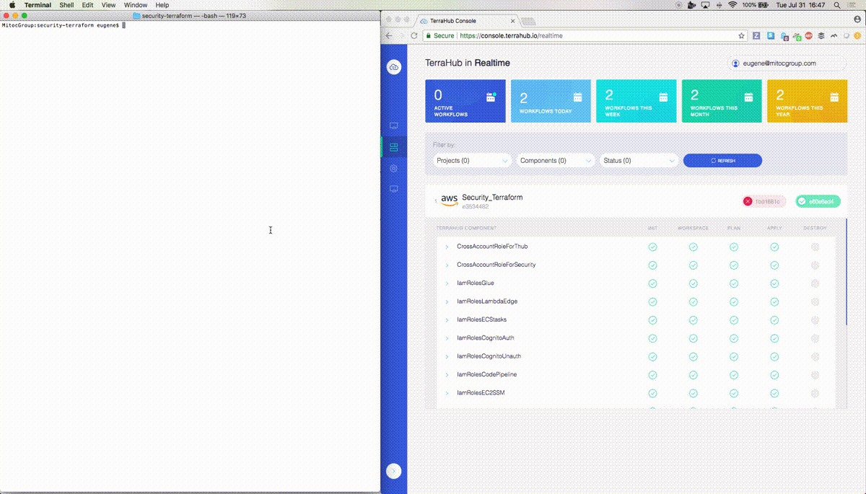Expand the CrossAccountRoleForSecurity row
Screen dimensions: 866x494
coord(447,265)
